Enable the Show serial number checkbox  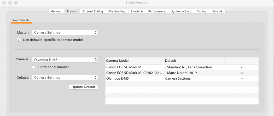[34, 67]
